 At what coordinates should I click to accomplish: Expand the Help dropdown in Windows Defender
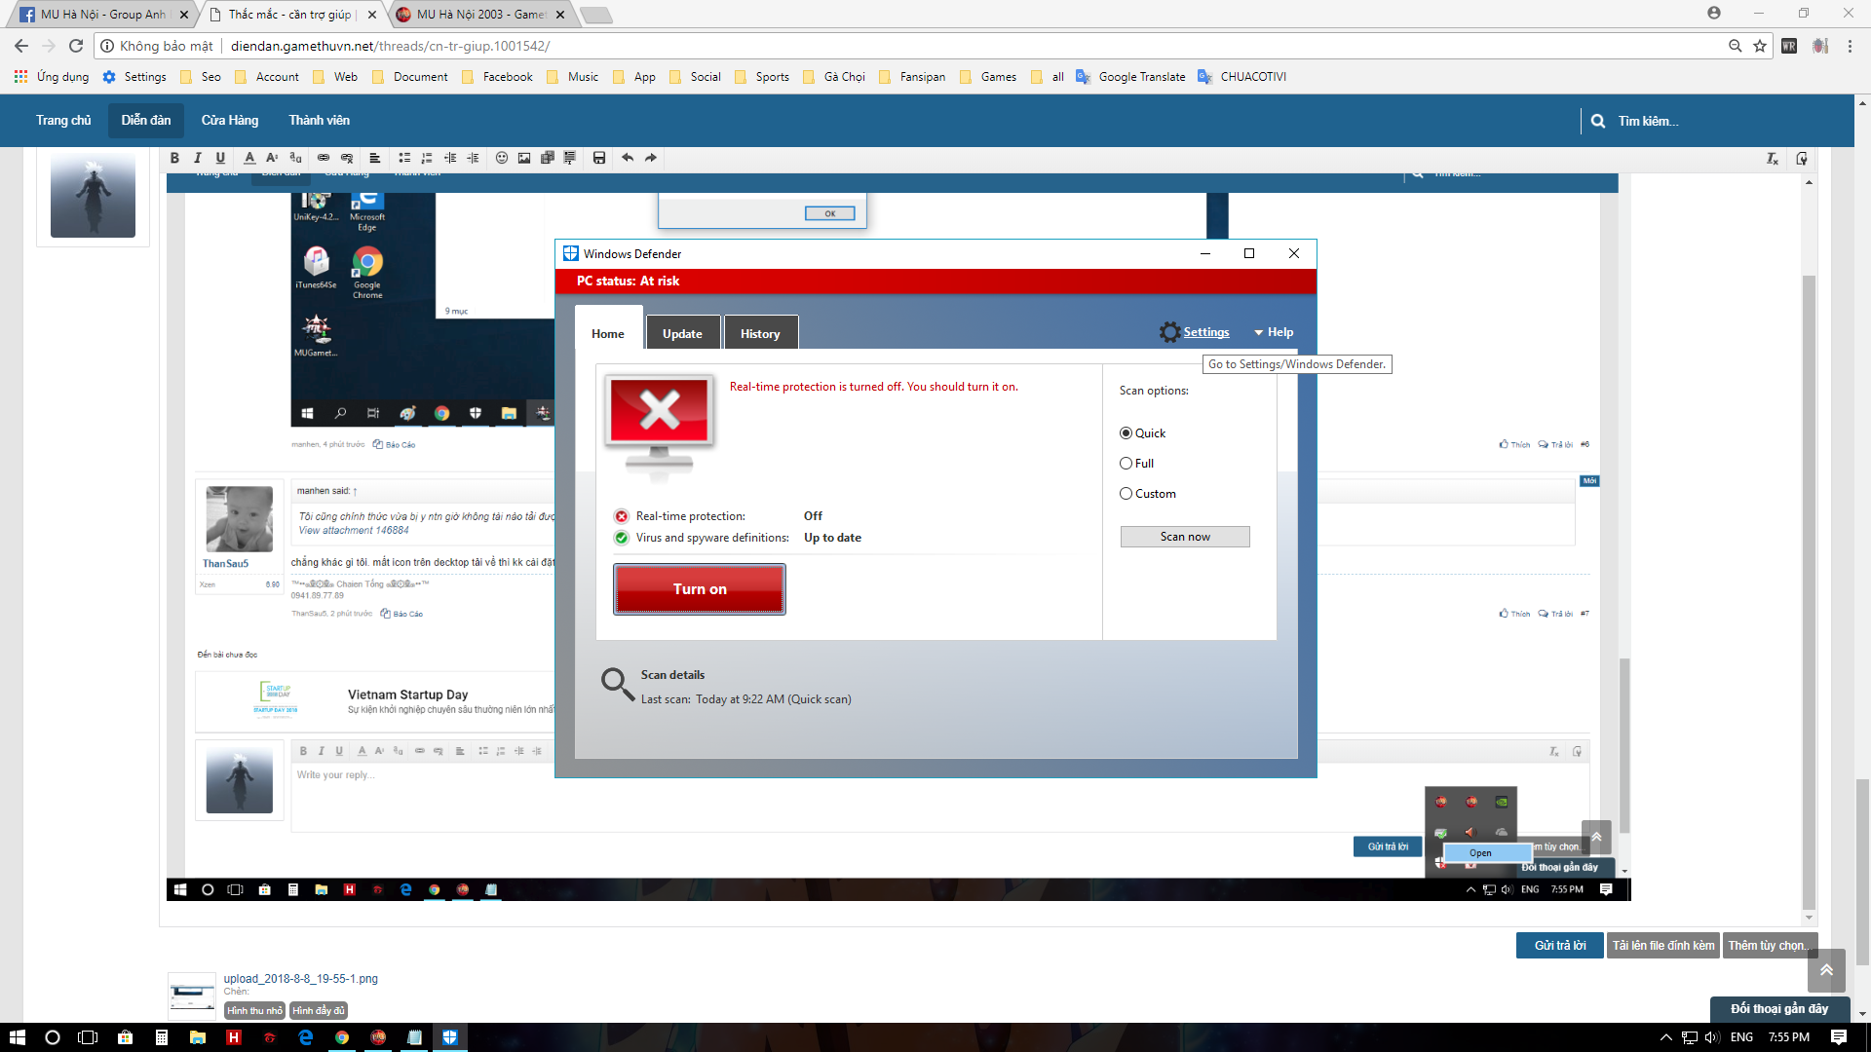coord(1274,332)
